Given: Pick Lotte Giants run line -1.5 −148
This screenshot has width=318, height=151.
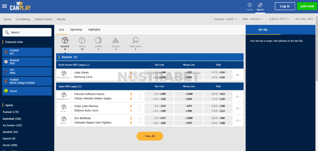Looking at the screenshot, I should [159, 72].
